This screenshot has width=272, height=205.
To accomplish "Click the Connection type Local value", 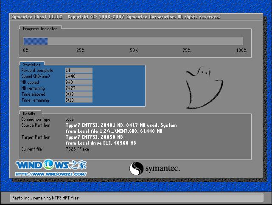I will click(x=70, y=120).
